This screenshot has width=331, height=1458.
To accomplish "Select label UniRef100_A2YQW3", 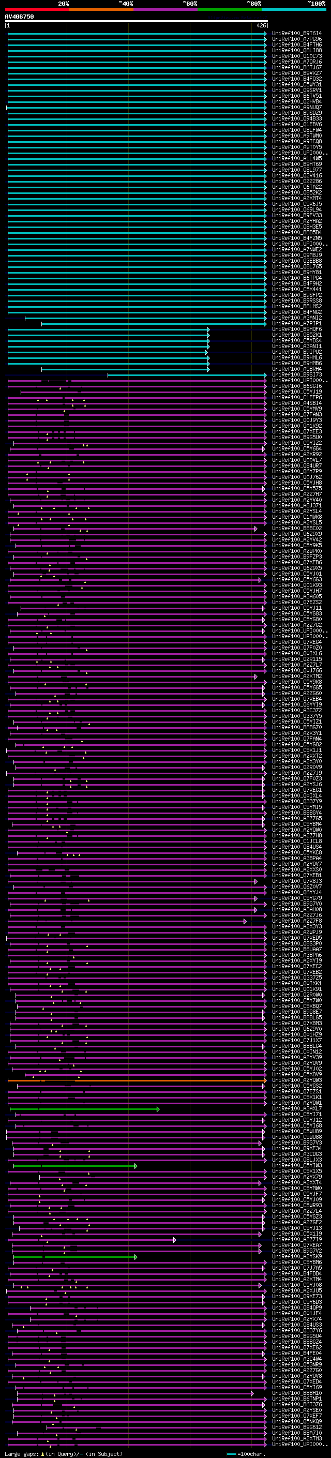I will point(297,1080).
